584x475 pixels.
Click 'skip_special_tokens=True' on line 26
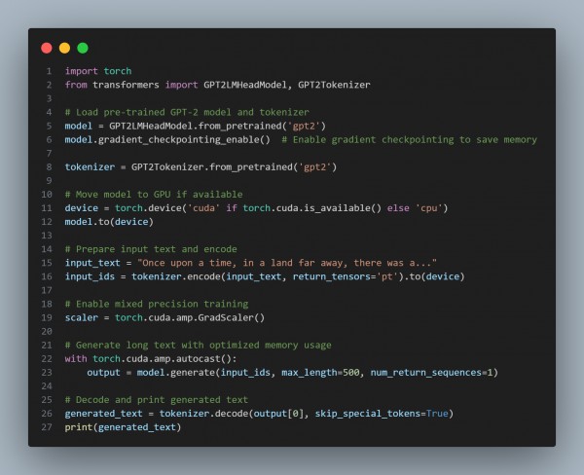(x=382, y=414)
